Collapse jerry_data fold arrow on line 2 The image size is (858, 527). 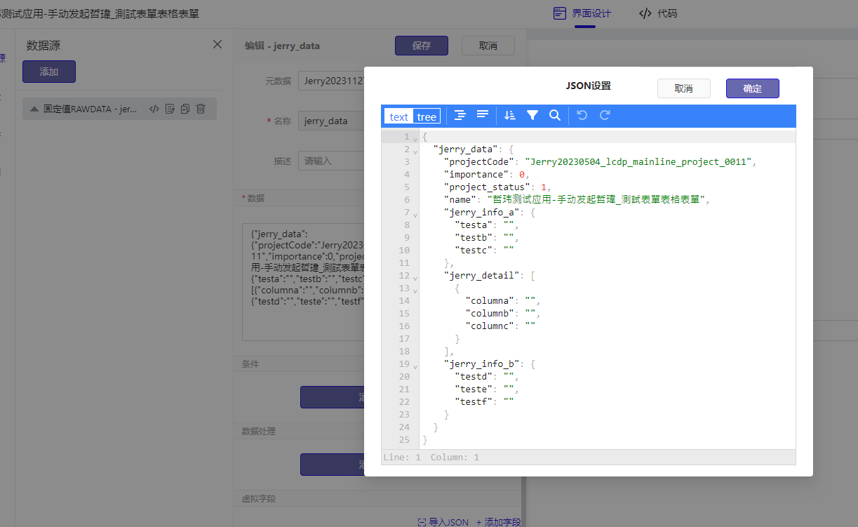point(415,152)
